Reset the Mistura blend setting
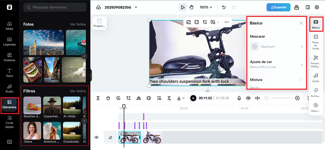 point(301,80)
